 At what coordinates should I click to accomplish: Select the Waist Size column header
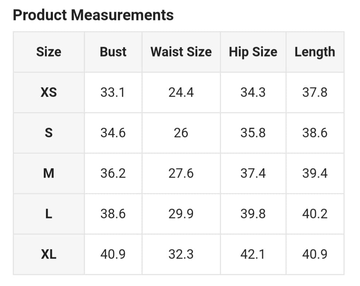pos(181,52)
